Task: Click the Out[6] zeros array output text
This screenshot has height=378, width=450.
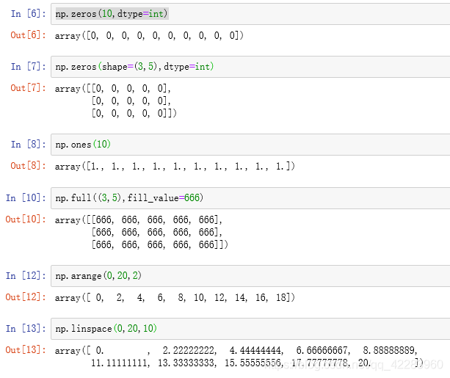Action: [x=149, y=35]
